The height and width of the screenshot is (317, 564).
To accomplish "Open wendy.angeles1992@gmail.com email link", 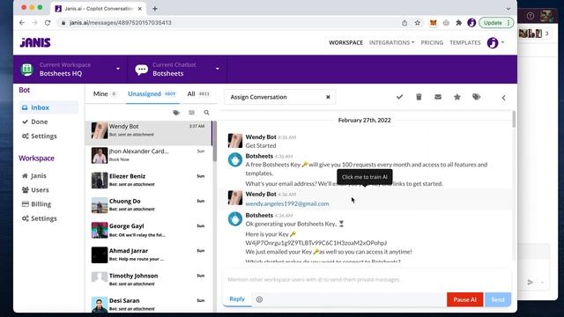I will [287, 203].
